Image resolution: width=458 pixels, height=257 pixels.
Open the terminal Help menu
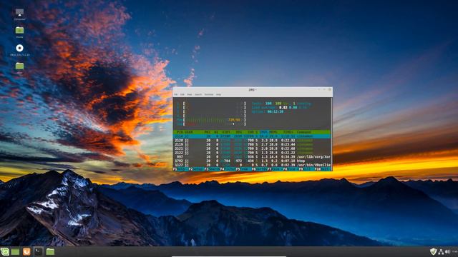coord(218,95)
